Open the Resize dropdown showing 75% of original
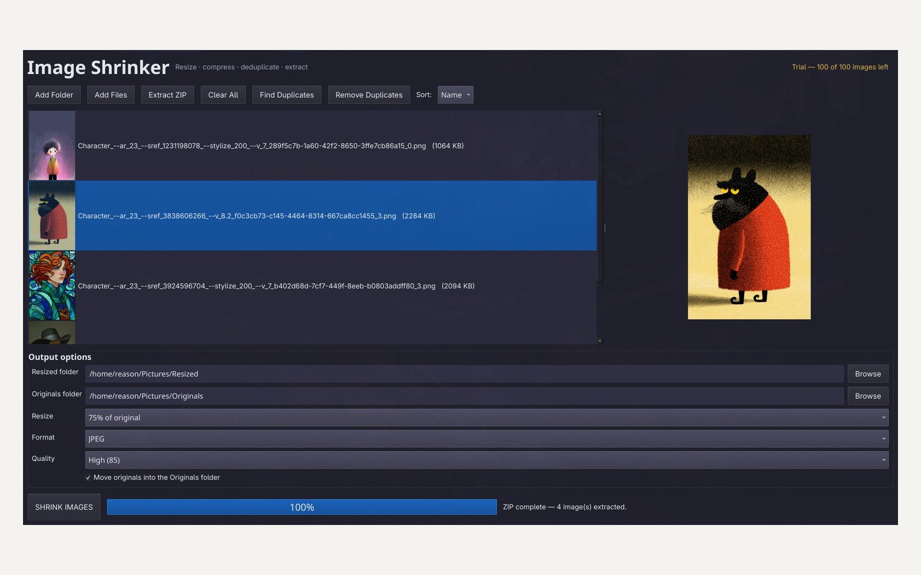The image size is (921, 575). tap(487, 417)
